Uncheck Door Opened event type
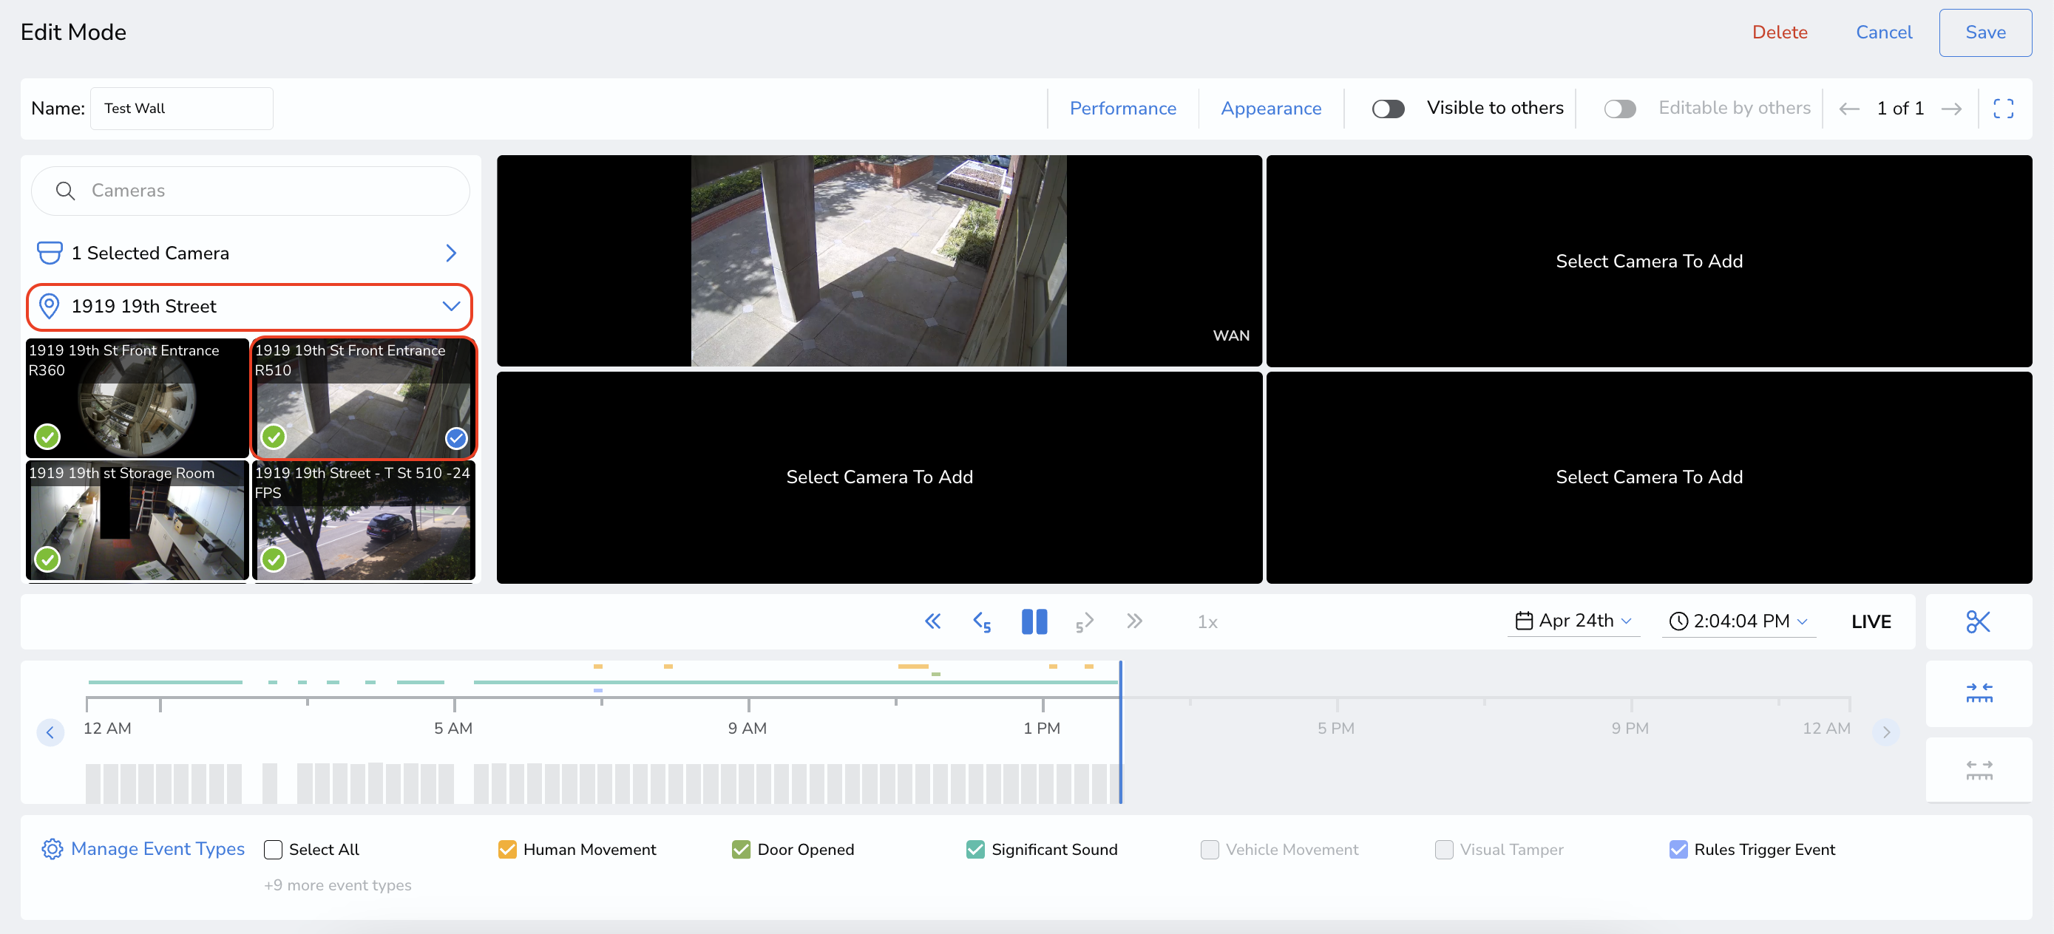The image size is (2054, 934). click(741, 850)
